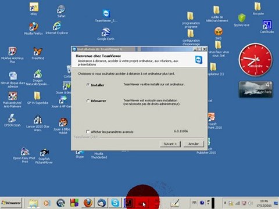Image resolution: width=279 pixels, height=209 pixels.
Task: Select Malwarebytes' Anti-Malware desktop icon
Action: 12,99
